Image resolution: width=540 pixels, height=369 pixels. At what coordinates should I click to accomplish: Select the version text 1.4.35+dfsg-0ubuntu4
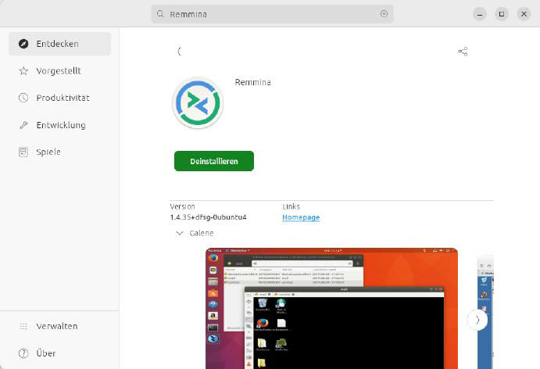tap(209, 217)
